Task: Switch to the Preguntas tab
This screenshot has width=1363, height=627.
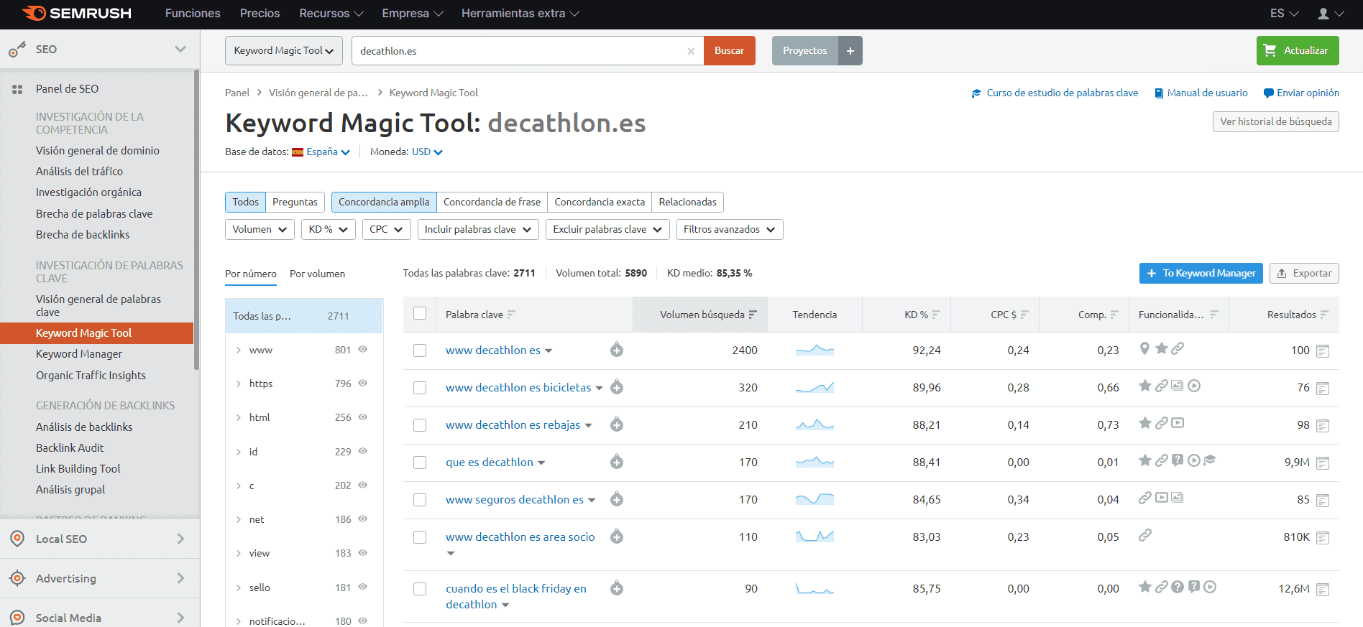Action: (295, 202)
